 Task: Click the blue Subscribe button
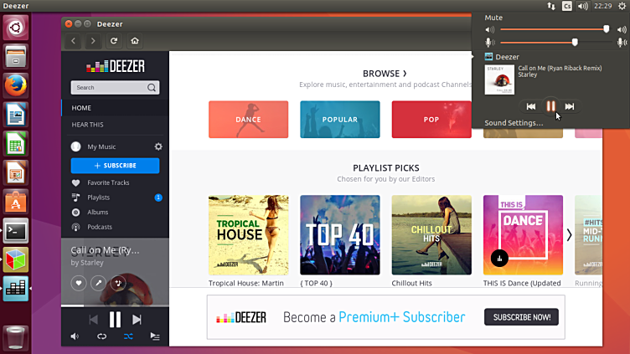pyautogui.click(x=115, y=166)
